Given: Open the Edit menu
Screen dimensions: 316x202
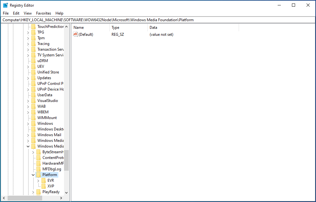Looking at the screenshot, I should click(16, 13).
